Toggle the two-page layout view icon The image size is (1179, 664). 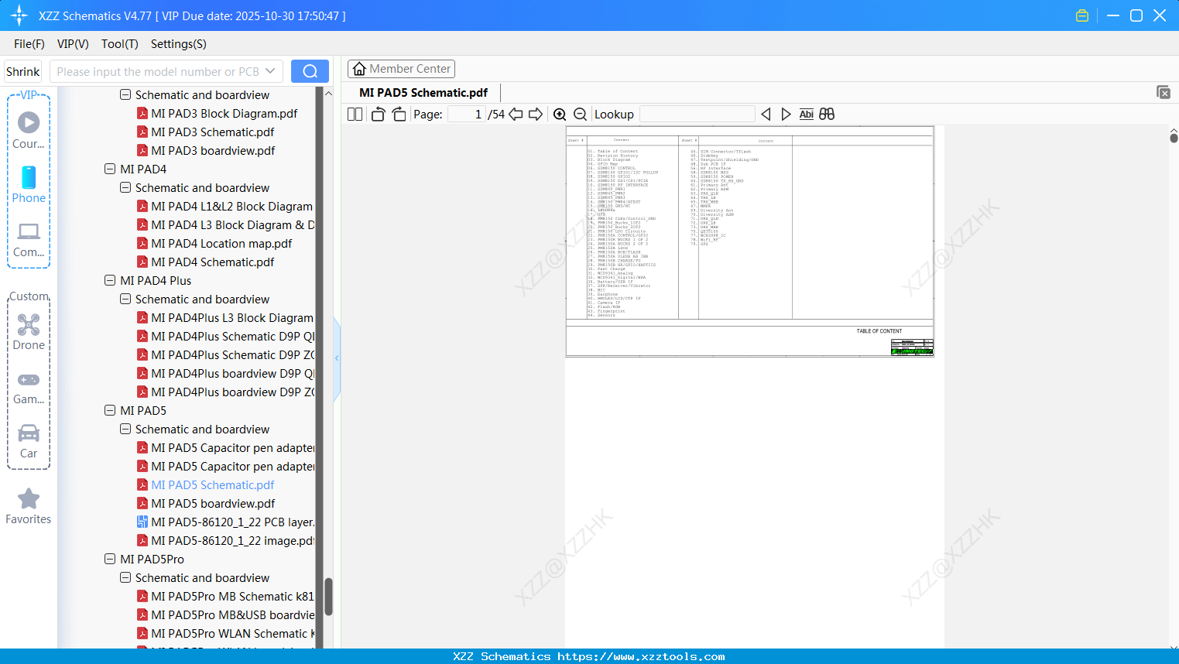355,115
